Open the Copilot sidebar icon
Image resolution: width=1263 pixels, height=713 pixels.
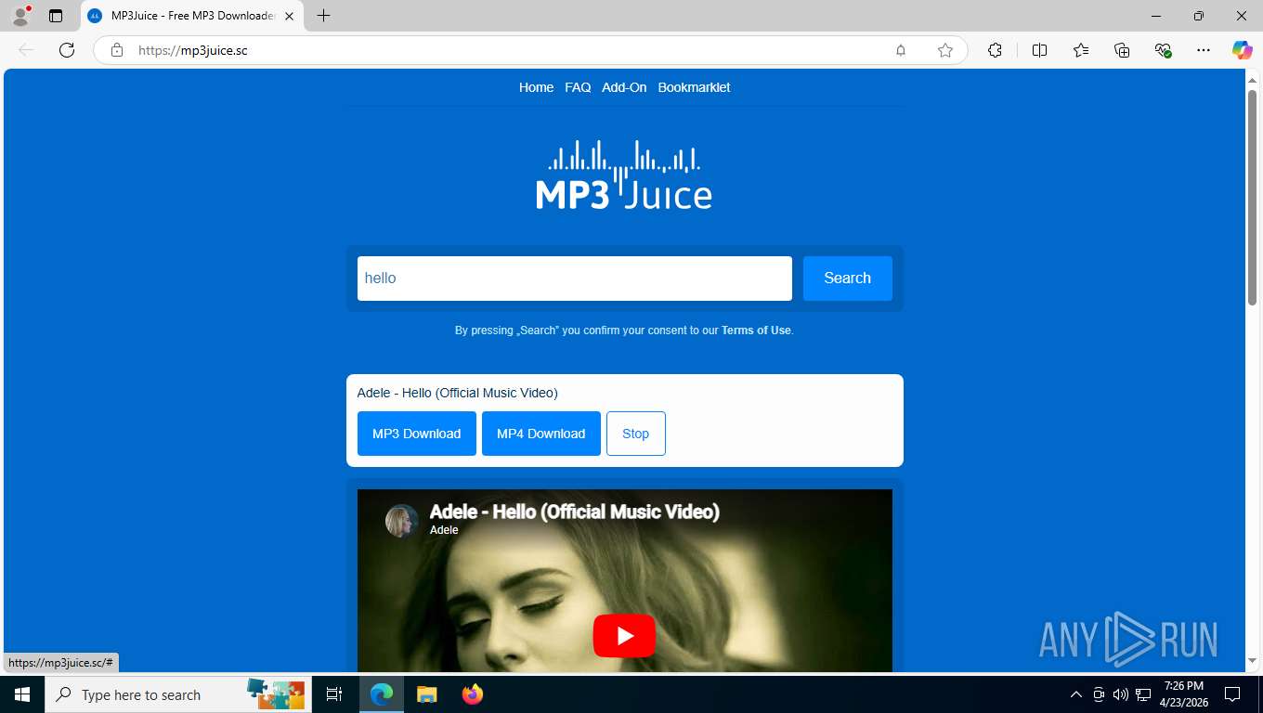[x=1243, y=50]
